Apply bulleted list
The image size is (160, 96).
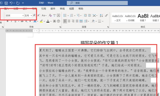65,16
